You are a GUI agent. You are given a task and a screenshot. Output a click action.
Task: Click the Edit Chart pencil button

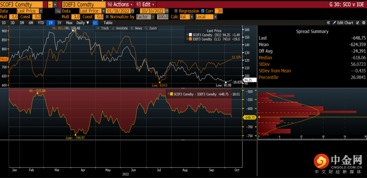tap(343, 23)
